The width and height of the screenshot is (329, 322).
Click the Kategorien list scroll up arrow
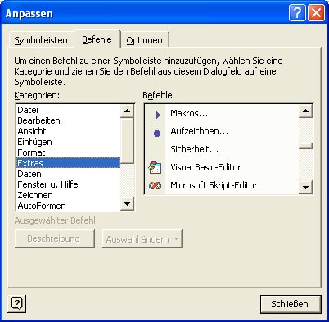[x=127, y=111]
